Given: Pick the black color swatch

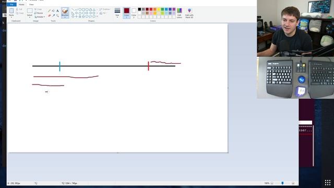Looking at the screenshot, I should [x=139, y=9].
